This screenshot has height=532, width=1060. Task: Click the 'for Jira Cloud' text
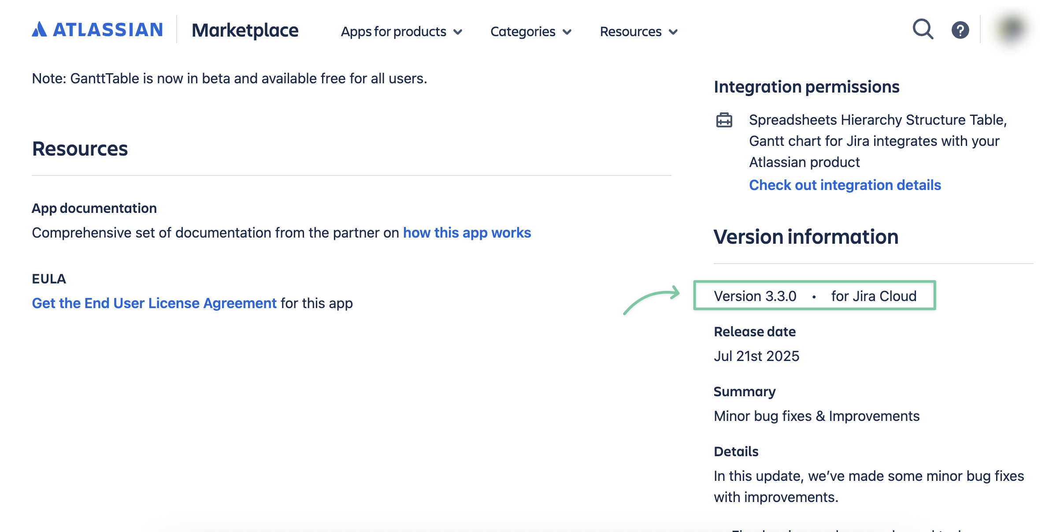pos(874,296)
